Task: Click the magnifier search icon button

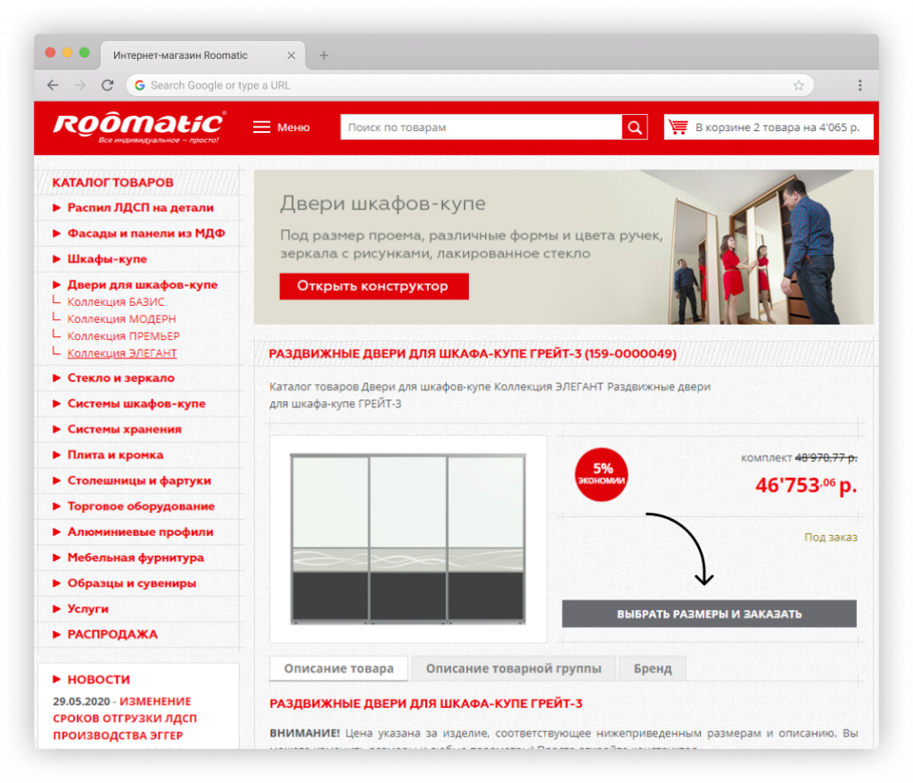Action: pyautogui.click(x=634, y=128)
